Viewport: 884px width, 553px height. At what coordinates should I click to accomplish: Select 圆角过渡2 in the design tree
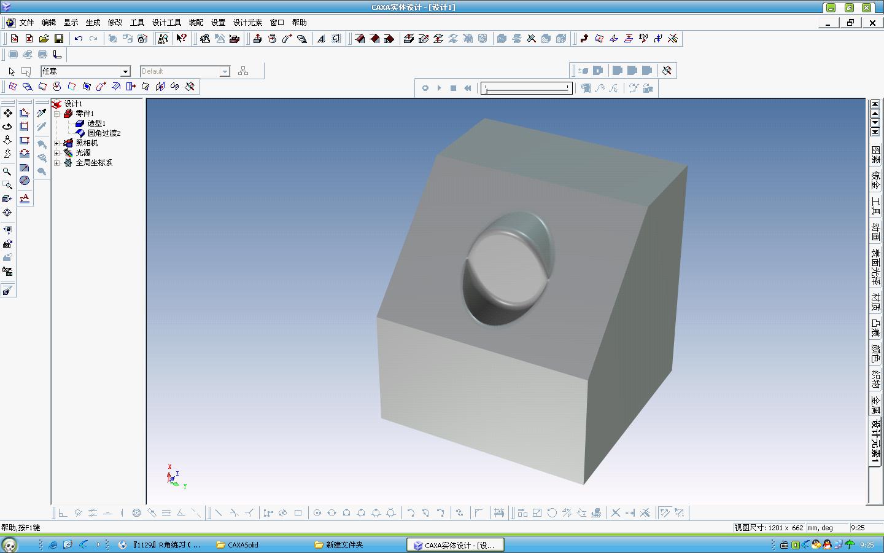[x=104, y=133]
